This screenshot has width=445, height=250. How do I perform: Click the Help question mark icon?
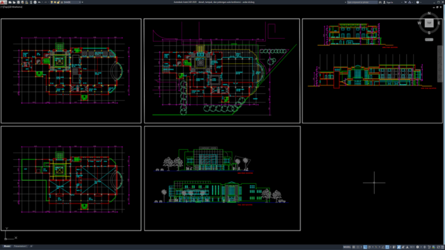pos(417,2)
